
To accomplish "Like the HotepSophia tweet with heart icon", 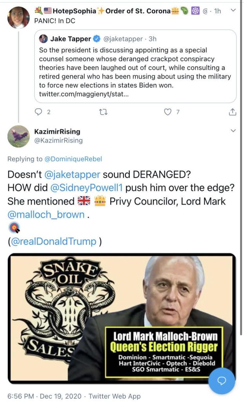I will click(x=168, y=112).
